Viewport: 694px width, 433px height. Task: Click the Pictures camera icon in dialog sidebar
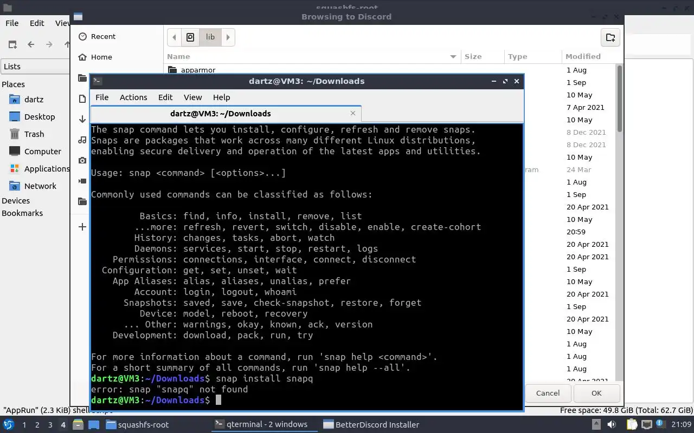pos(82,160)
